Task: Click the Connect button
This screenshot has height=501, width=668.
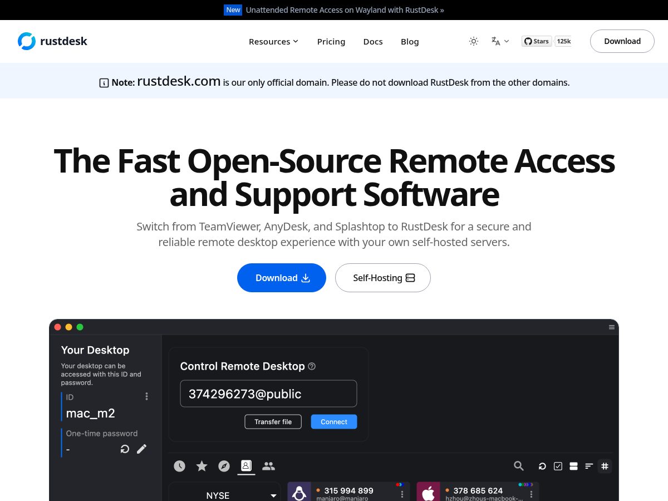Action: tap(334, 422)
